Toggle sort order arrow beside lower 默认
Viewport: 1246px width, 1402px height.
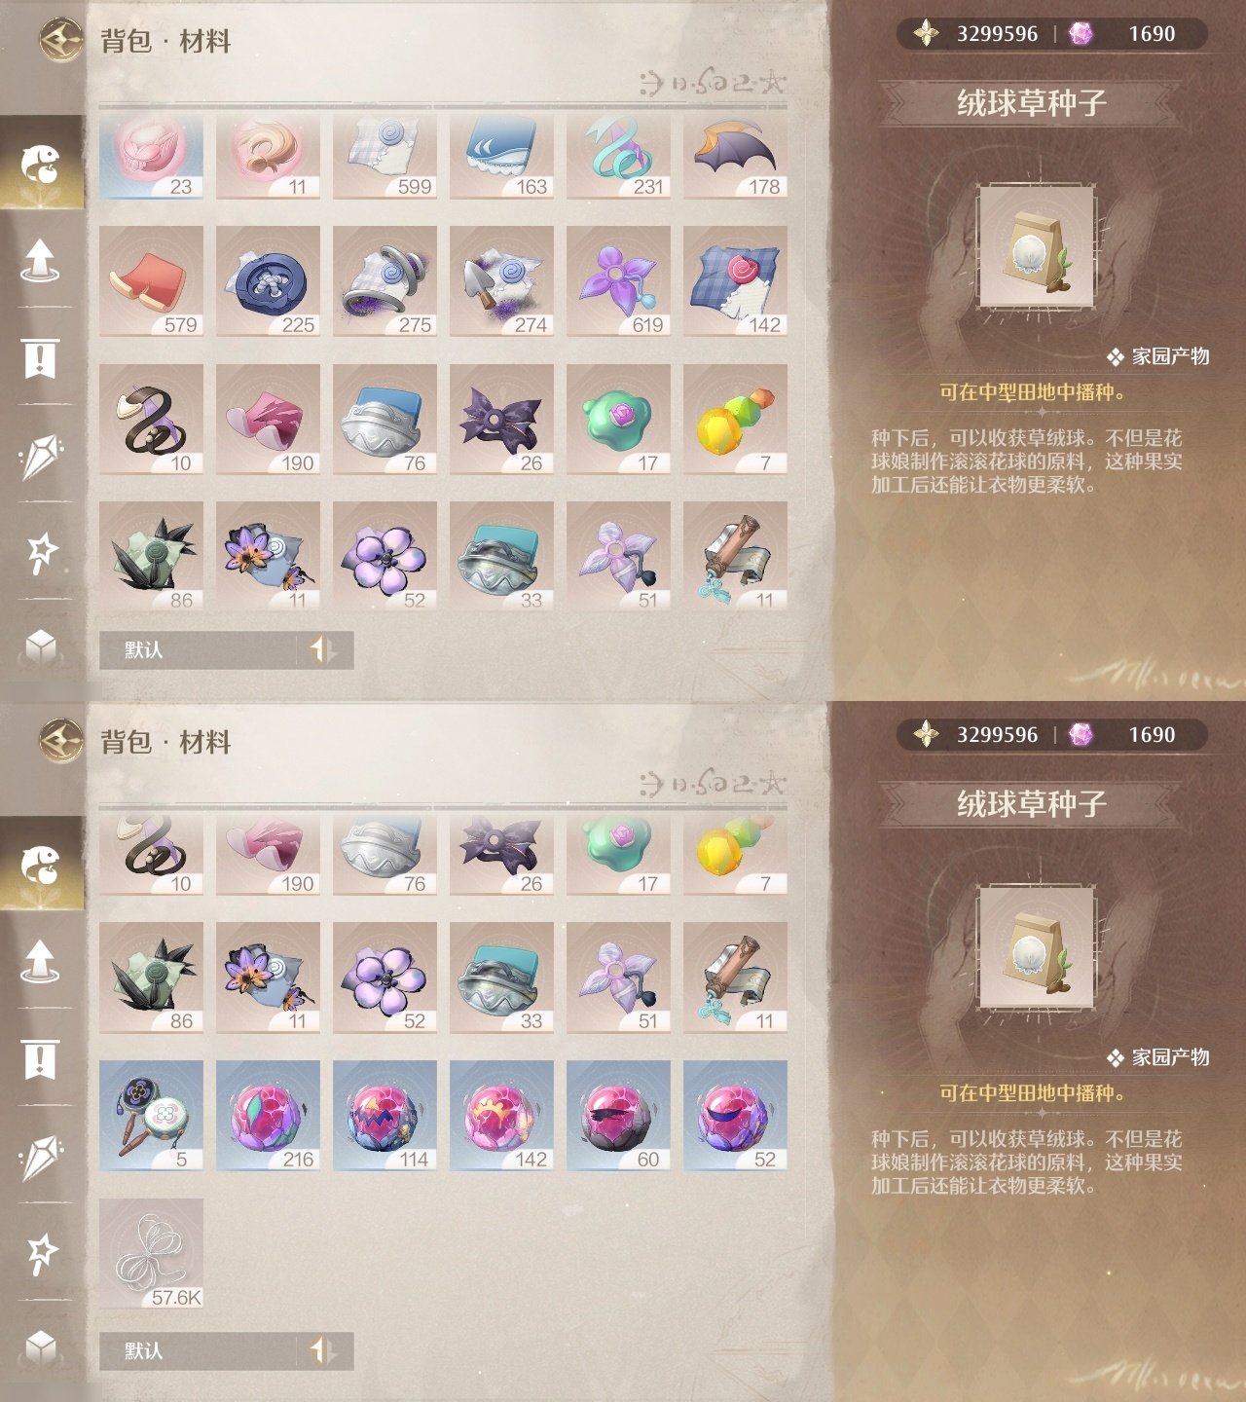[x=324, y=1351]
